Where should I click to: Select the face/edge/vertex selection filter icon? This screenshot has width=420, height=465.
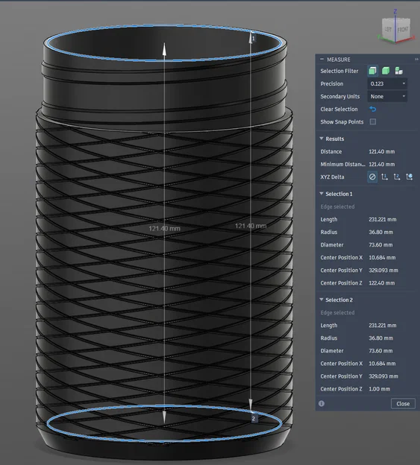[x=372, y=71]
